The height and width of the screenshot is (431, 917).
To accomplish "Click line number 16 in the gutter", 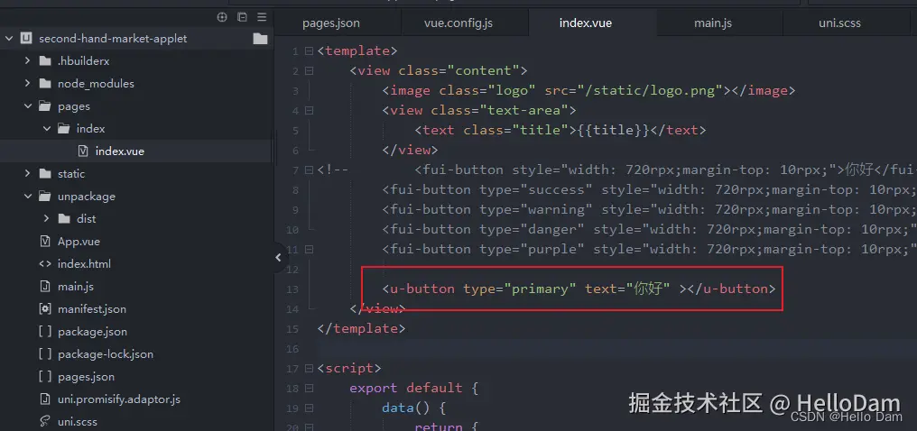I will click(292, 349).
